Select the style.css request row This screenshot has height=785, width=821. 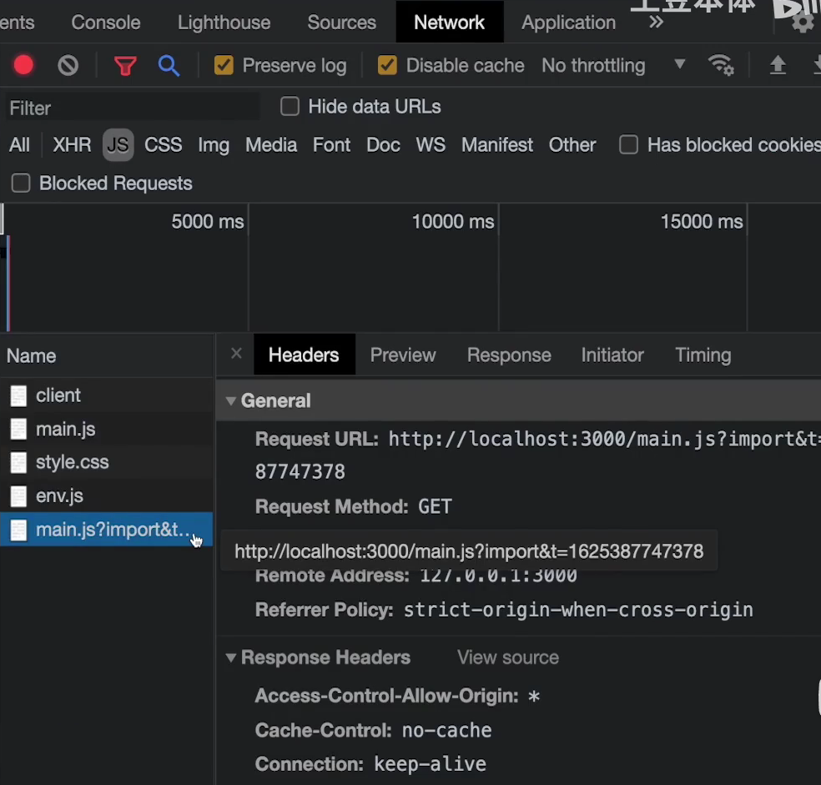tap(107, 462)
